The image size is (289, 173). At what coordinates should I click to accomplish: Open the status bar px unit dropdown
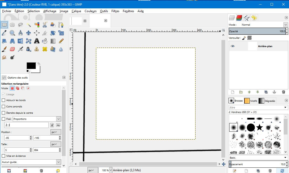(93, 170)
